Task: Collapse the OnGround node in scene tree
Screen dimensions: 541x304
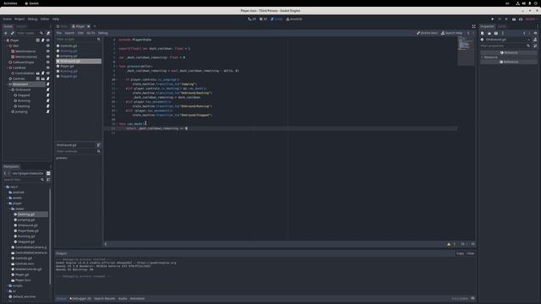Action: tap(10, 90)
